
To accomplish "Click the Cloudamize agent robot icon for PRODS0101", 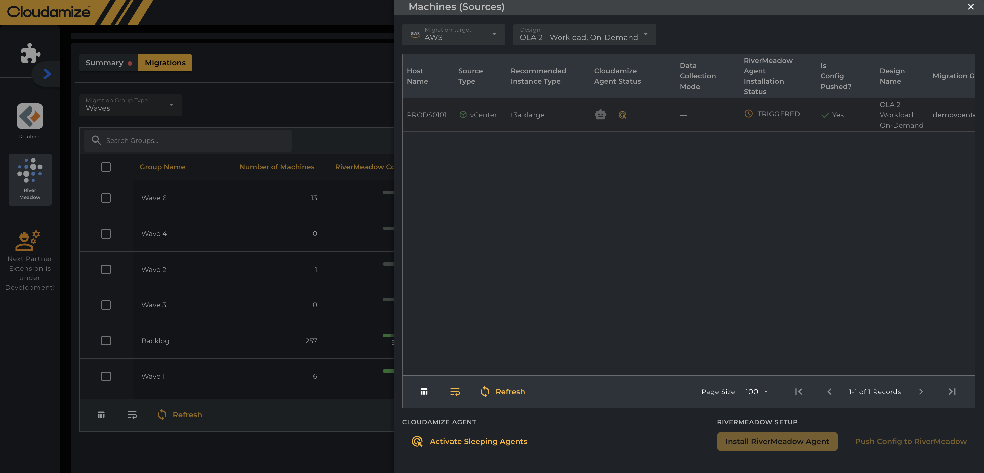I will pos(600,114).
